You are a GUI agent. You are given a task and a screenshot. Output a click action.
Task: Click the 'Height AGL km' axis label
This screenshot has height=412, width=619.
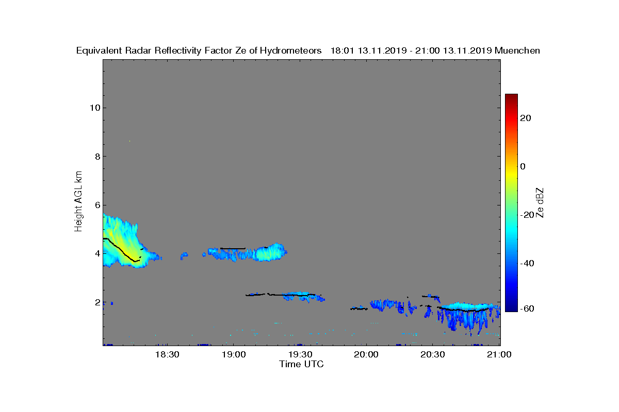click(x=78, y=202)
